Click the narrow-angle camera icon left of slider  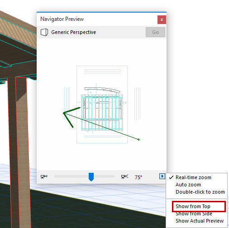click(x=44, y=176)
